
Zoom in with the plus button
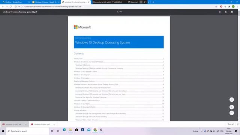[232, 107]
